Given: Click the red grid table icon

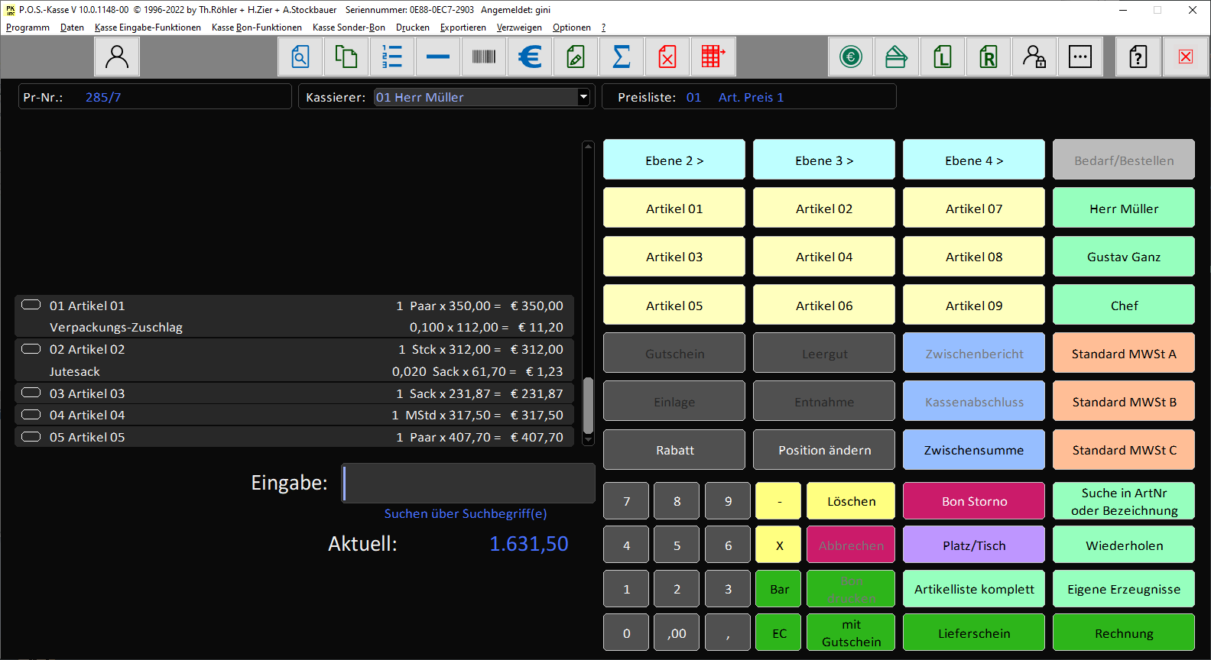Looking at the screenshot, I should point(713,57).
